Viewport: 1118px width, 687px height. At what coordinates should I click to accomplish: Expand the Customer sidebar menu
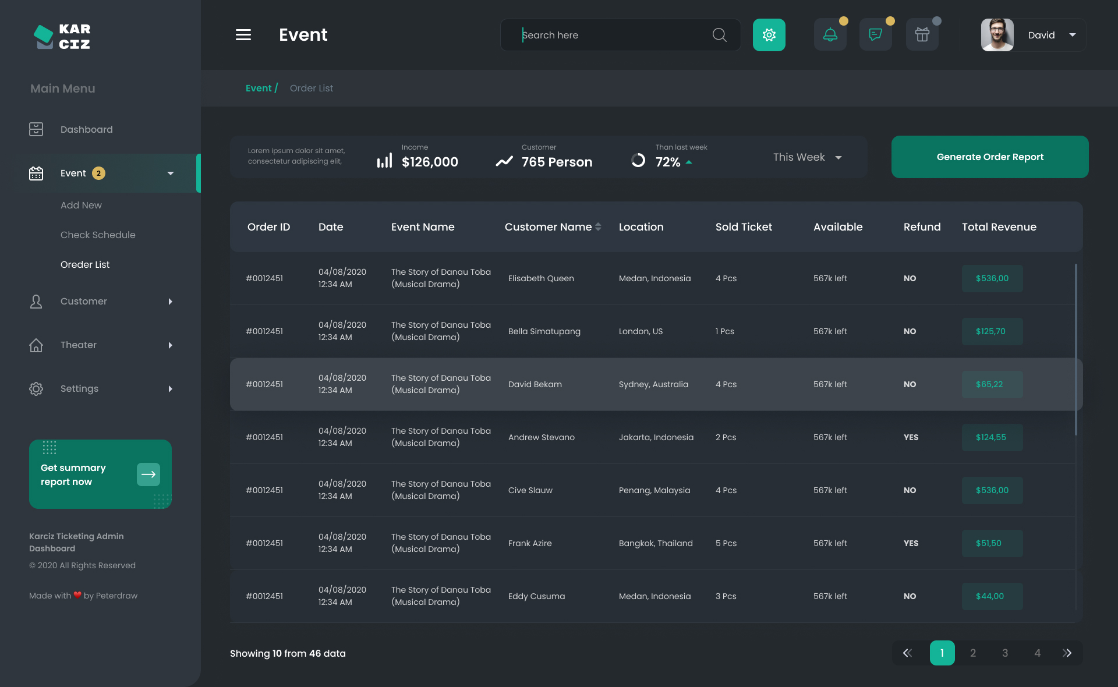click(x=170, y=302)
